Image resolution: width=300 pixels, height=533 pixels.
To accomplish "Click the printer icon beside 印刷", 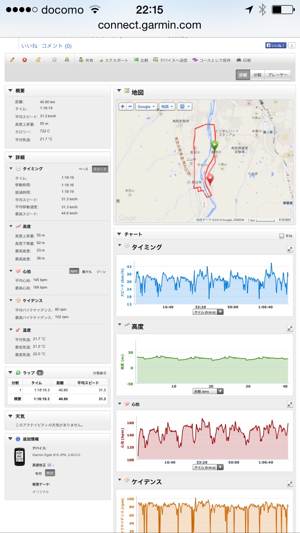I will point(239,60).
